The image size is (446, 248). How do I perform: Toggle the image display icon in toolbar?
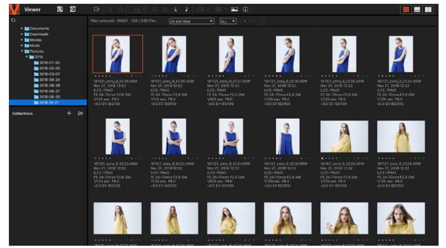coord(234,9)
